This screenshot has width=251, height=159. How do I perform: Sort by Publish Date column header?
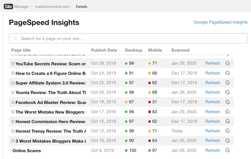tap(104, 50)
